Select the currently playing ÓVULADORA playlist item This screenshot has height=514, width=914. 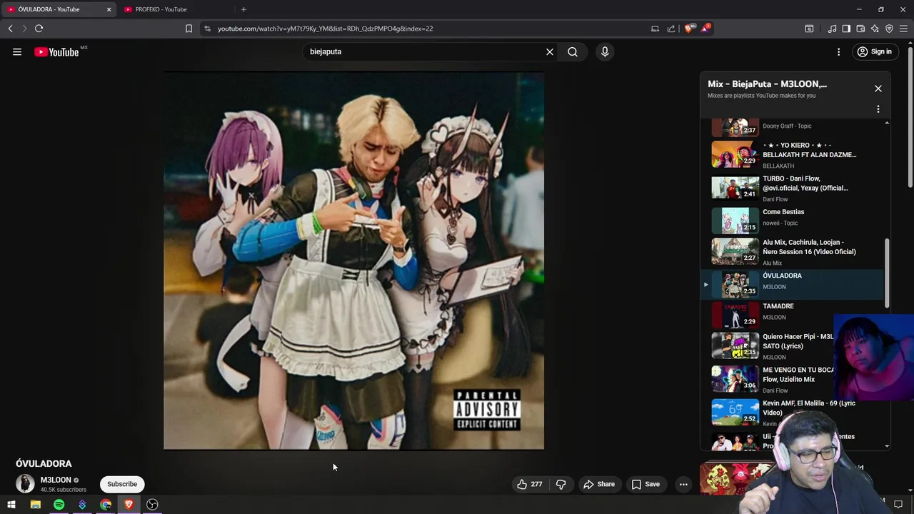(x=794, y=284)
